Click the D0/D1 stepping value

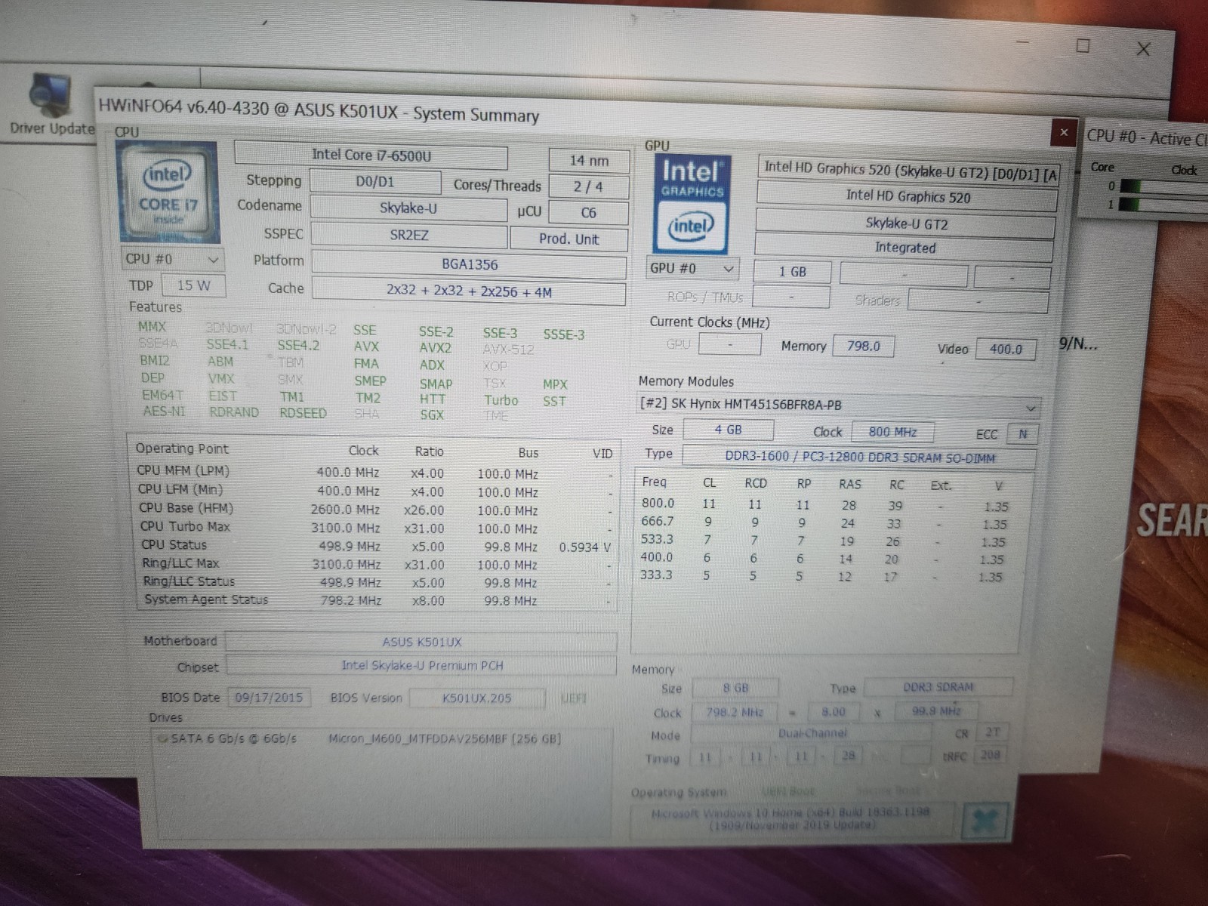pyautogui.click(x=375, y=182)
